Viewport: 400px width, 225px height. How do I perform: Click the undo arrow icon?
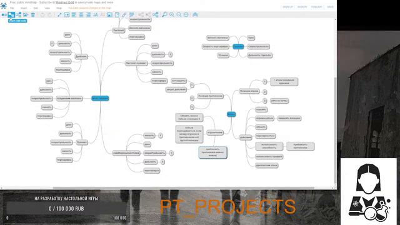click(x=42, y=15)
